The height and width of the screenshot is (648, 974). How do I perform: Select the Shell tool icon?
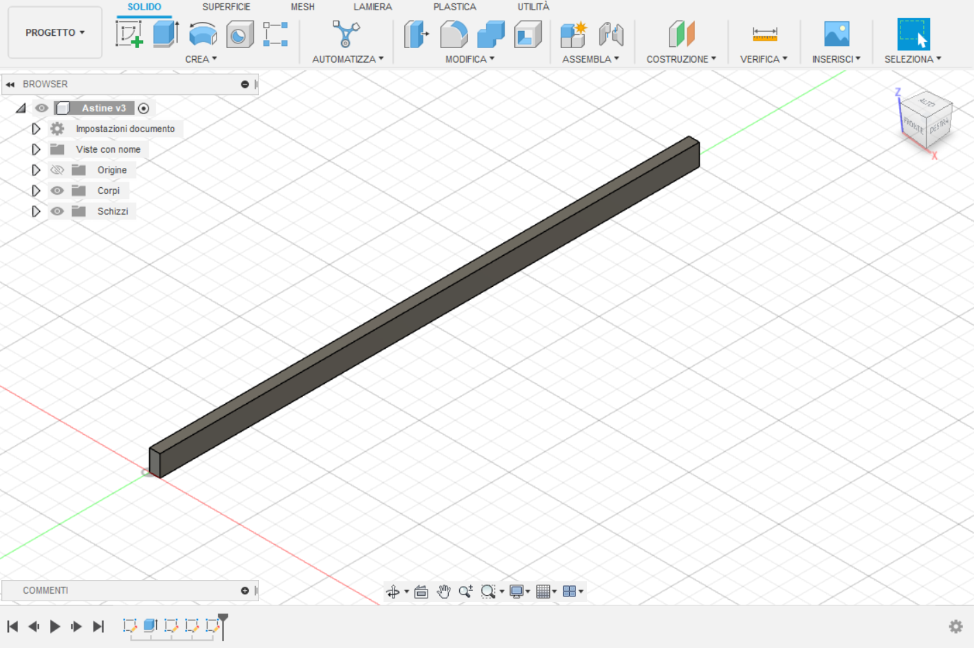[528, 34]
